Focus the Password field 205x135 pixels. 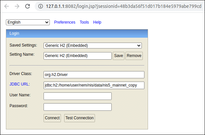78,107
